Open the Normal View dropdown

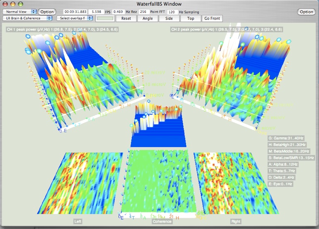point(19,12)
